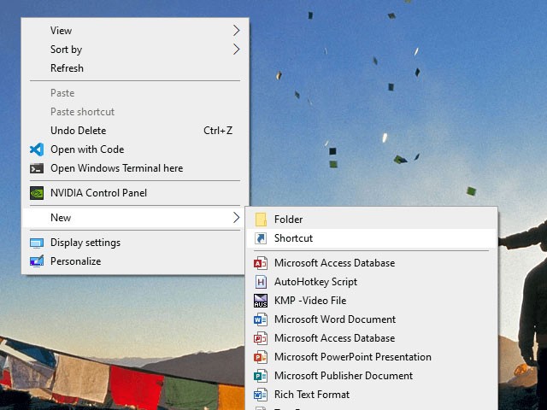Click the Microsoft Word Document icon
The image size is (547, 410).
point(261,319)
